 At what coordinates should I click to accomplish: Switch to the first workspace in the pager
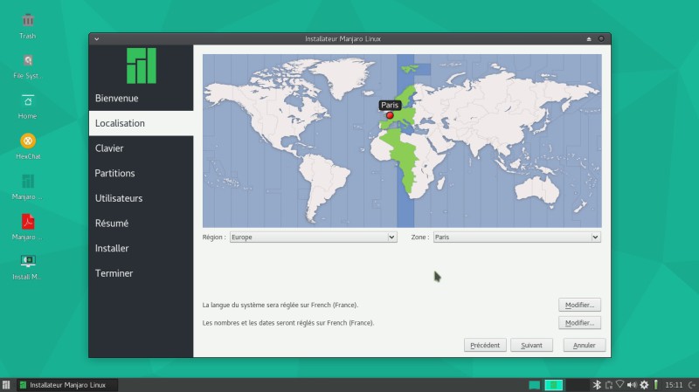[534, 385]
